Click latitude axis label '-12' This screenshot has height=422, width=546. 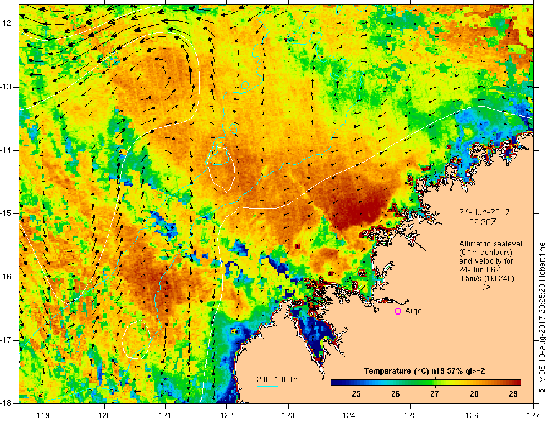7,24
